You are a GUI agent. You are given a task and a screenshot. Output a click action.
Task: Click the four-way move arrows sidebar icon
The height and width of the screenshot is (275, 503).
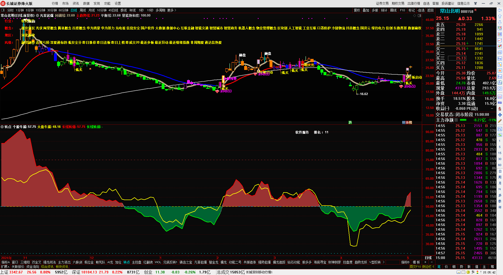coord(500,115)
